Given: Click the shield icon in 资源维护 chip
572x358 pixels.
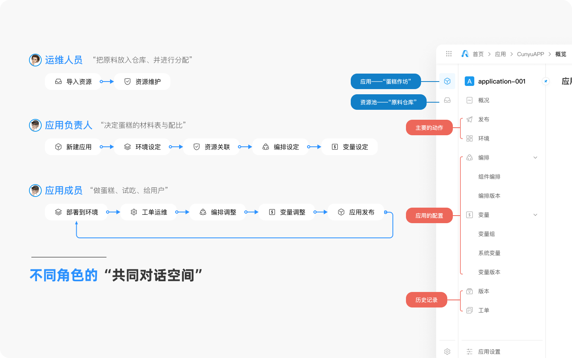Looking at the screenshot, I should point(128,82).
